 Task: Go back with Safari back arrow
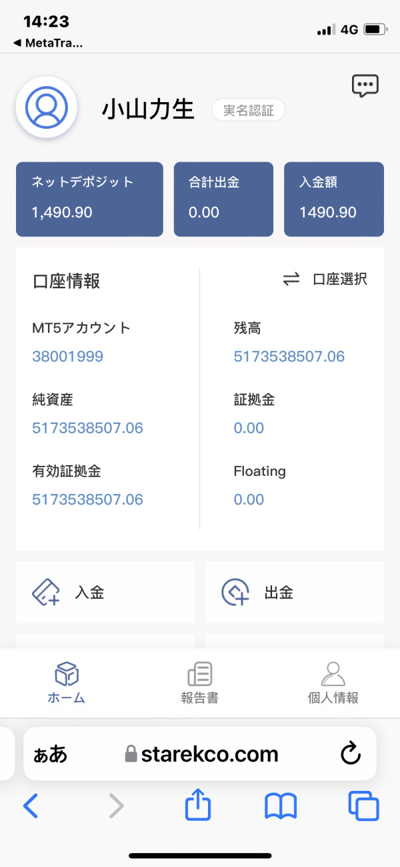(31, 807)
